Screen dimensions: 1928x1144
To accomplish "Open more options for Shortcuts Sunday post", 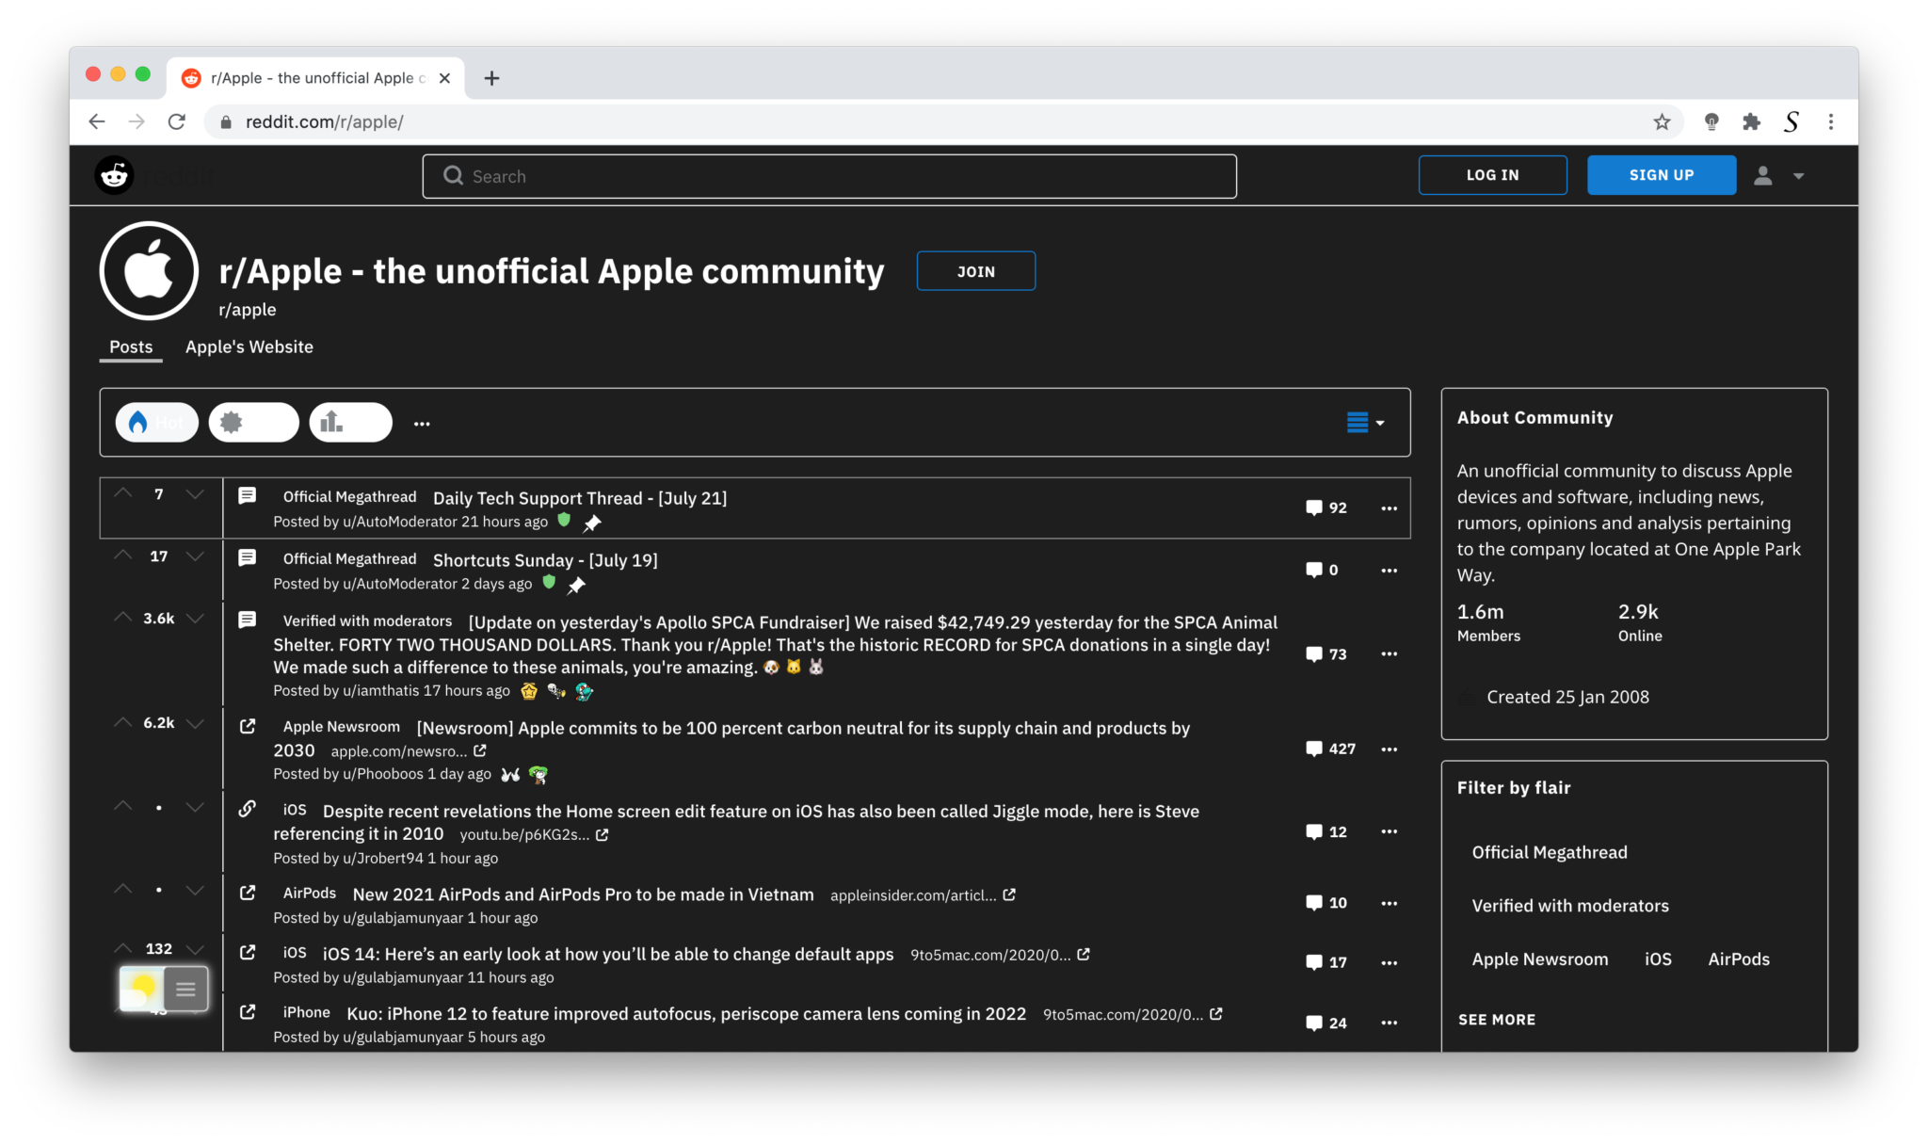I will click(x=1389, y=570).
